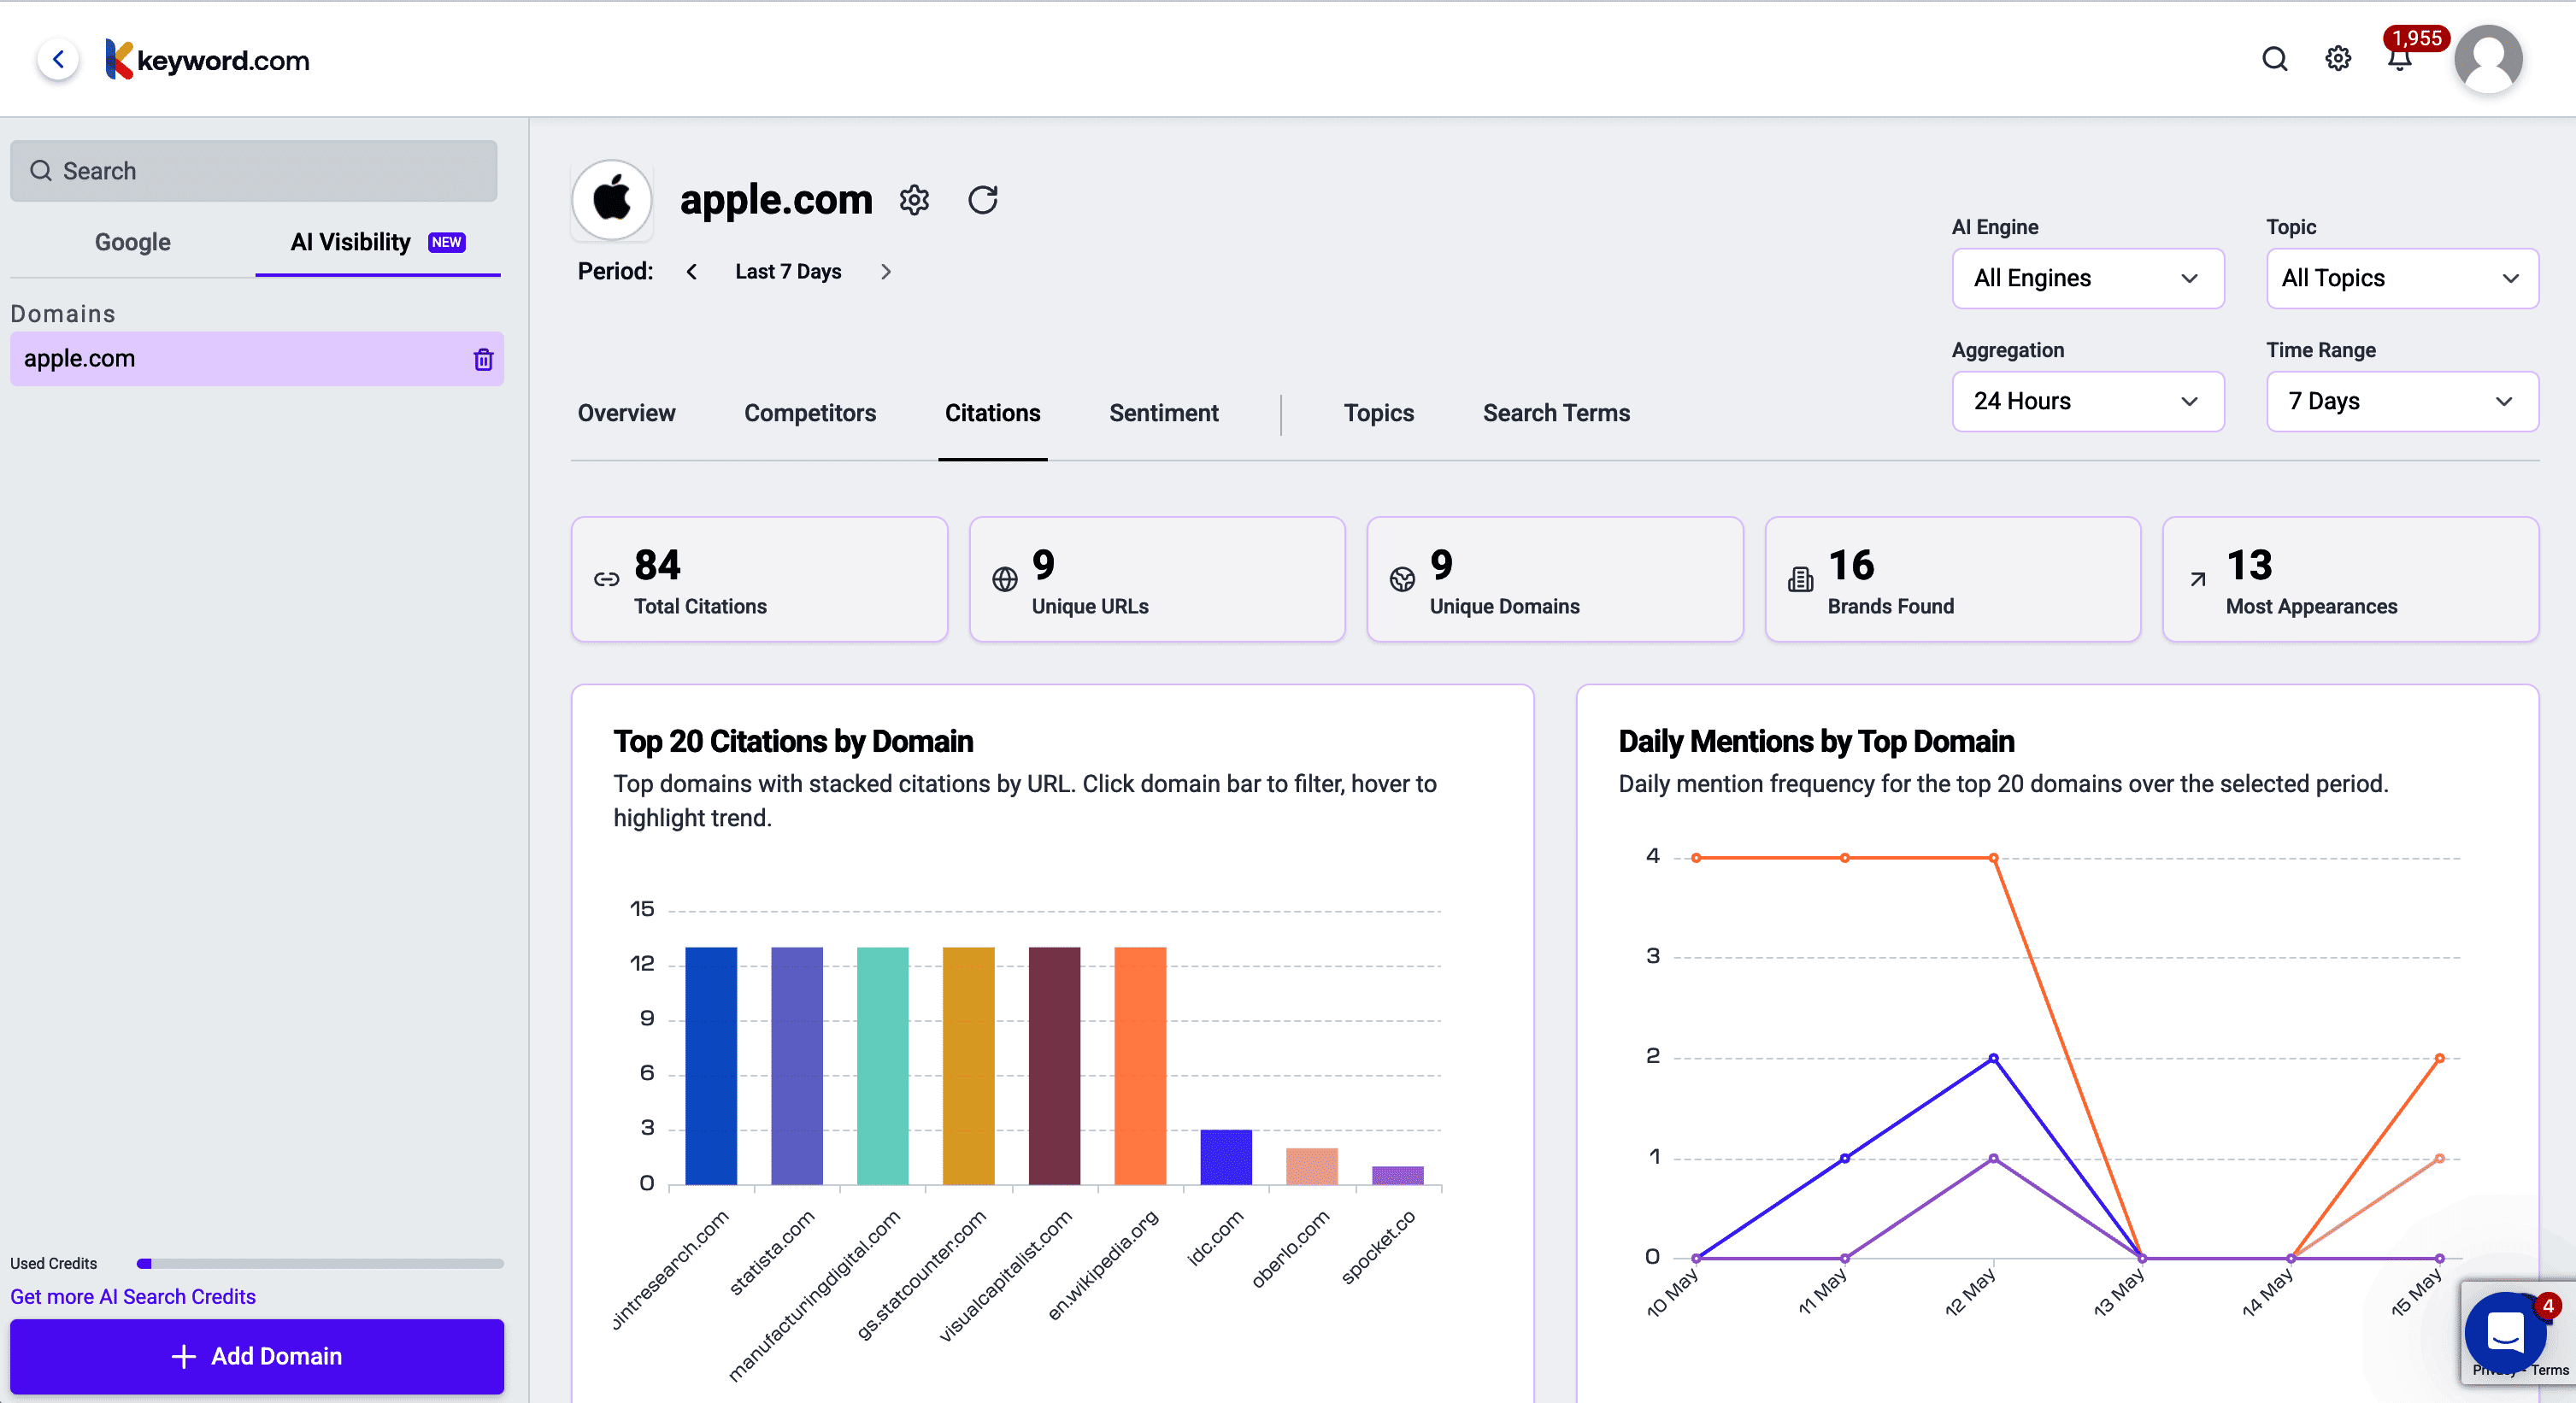2576x1403 pixels.
Task: Open the search magnifier in top bar
Action: click(x=2274, y=59)
